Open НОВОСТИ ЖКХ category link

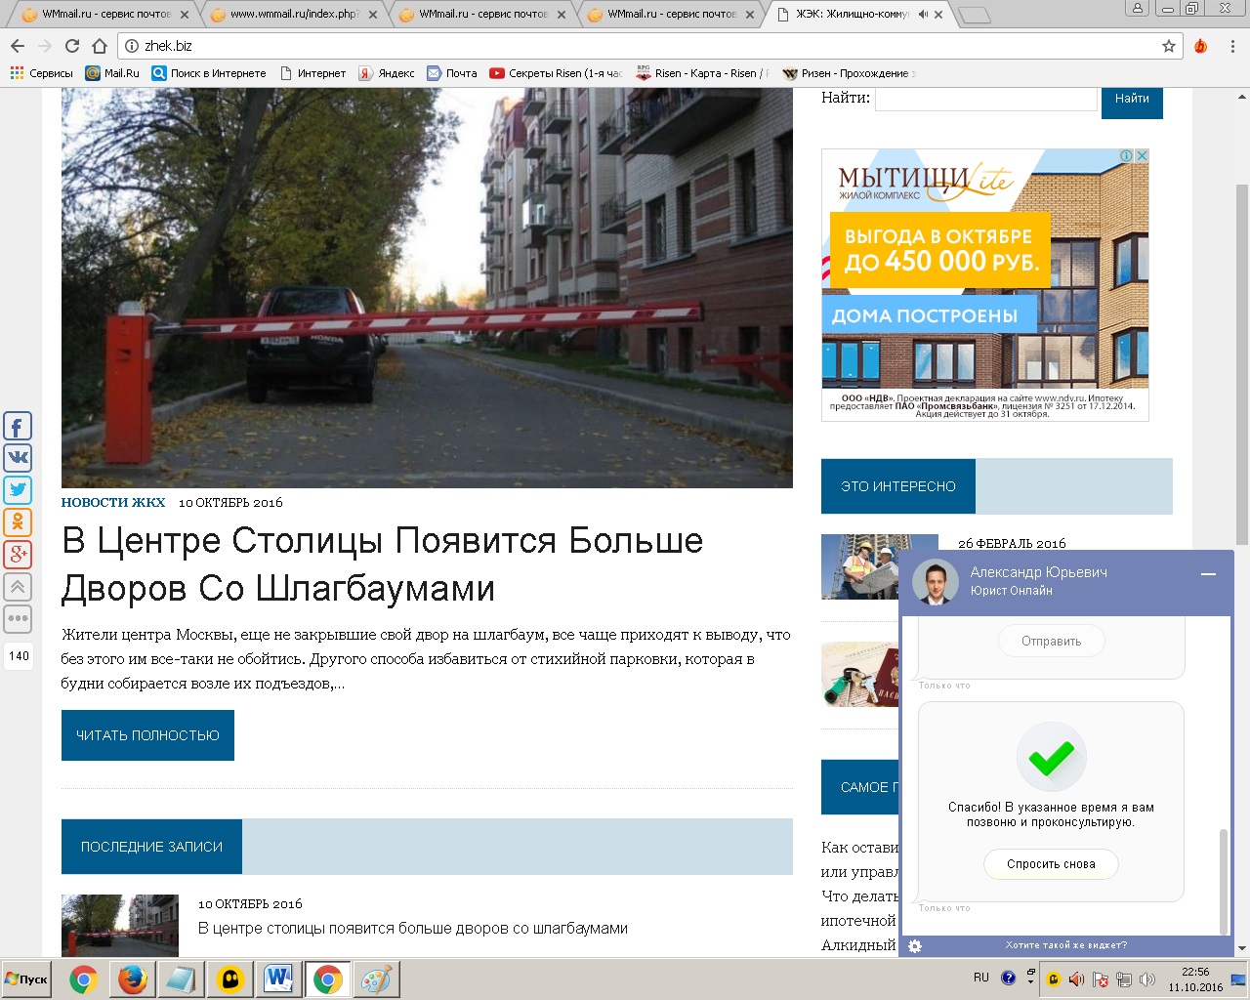tap(113, 503)
